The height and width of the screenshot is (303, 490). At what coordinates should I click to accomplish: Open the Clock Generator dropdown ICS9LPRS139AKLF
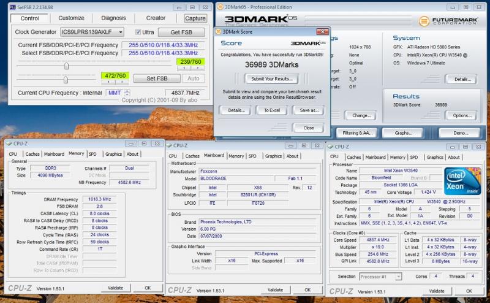pyautogui.click(x=92, y=32)
